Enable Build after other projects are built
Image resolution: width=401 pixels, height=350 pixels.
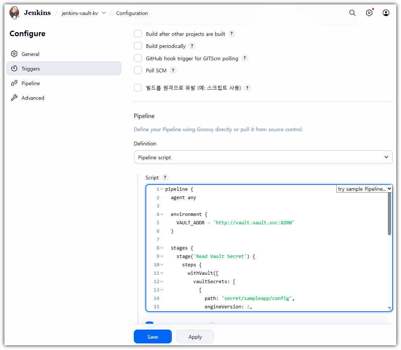(x=138, y=34)
